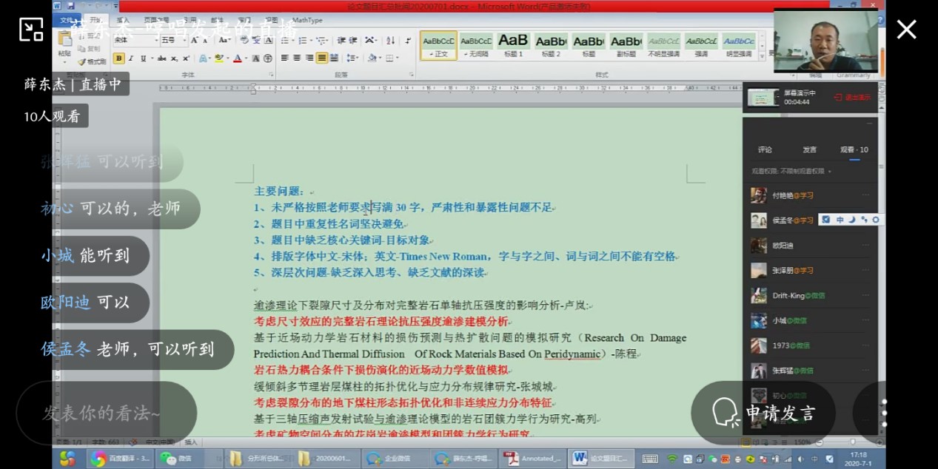Viewport: 938px width, 469px height.
Task: Open the 宋体 font name dropdown
Action: pyautogui.click(x=155, y=41)
